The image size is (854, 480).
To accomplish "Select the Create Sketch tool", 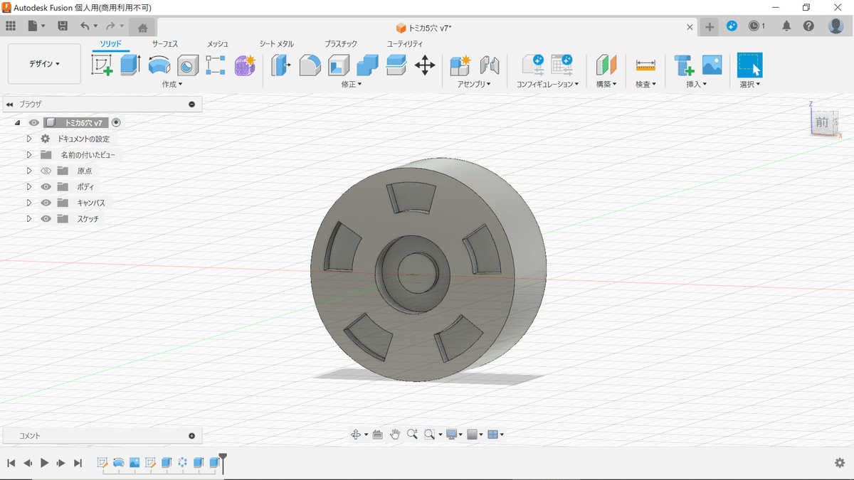I will coord(103,65).
